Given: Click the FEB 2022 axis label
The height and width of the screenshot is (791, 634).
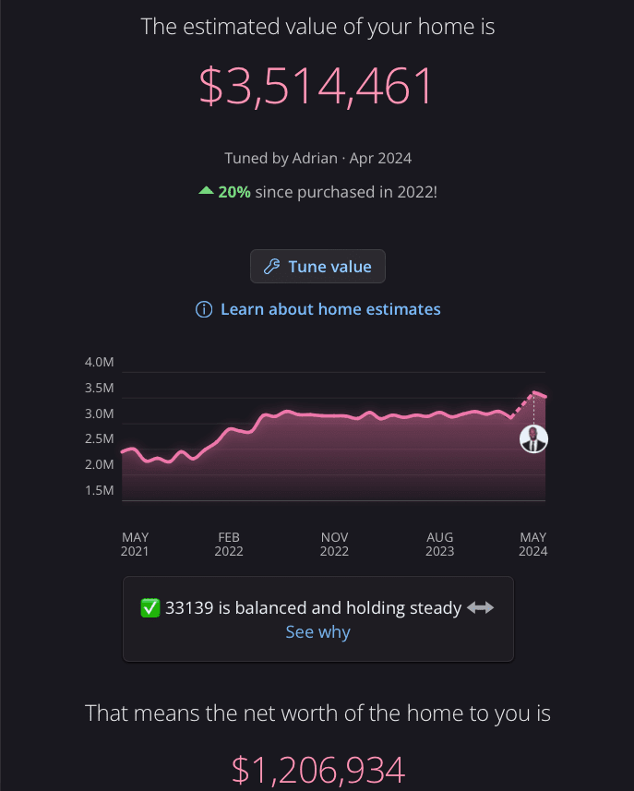Looking at the screenshot, I should coord(229,545).
